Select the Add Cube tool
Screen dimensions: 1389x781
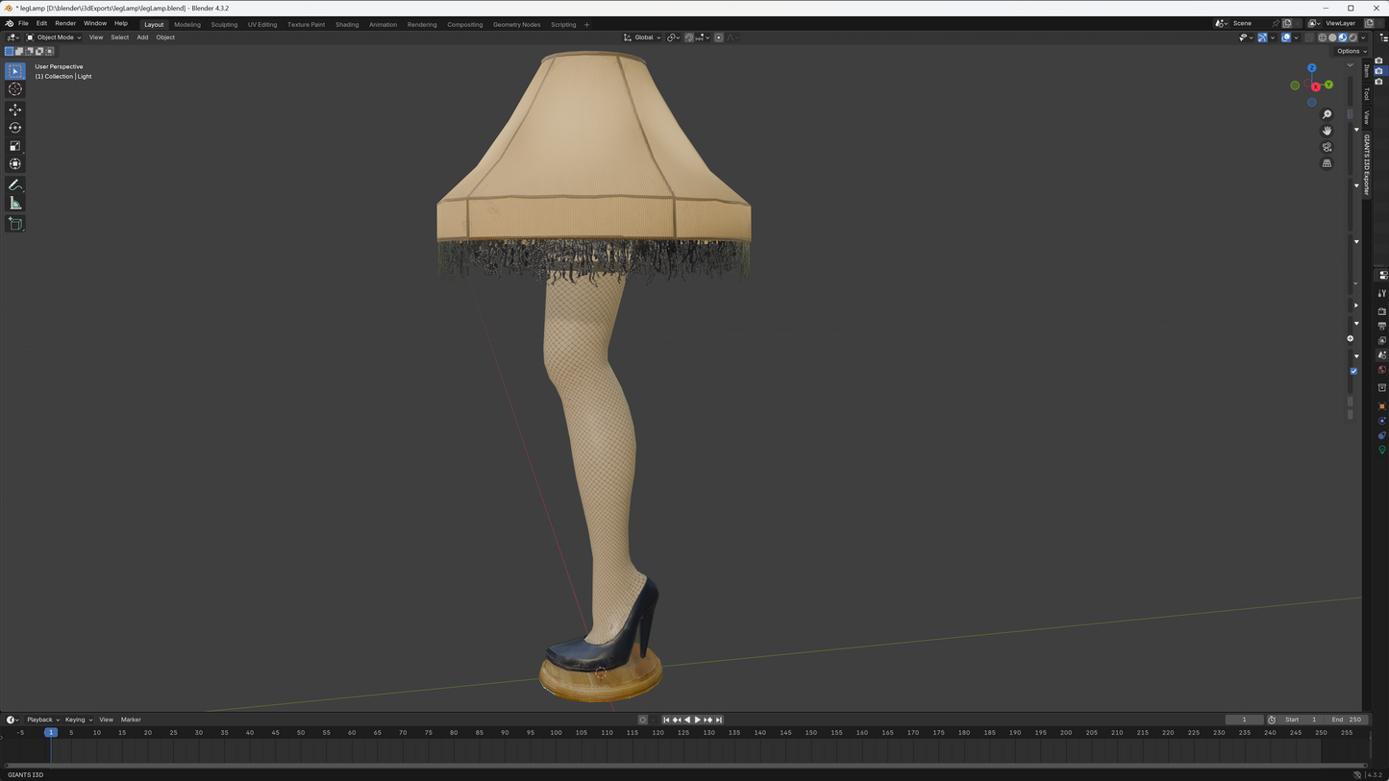point(14,223)
